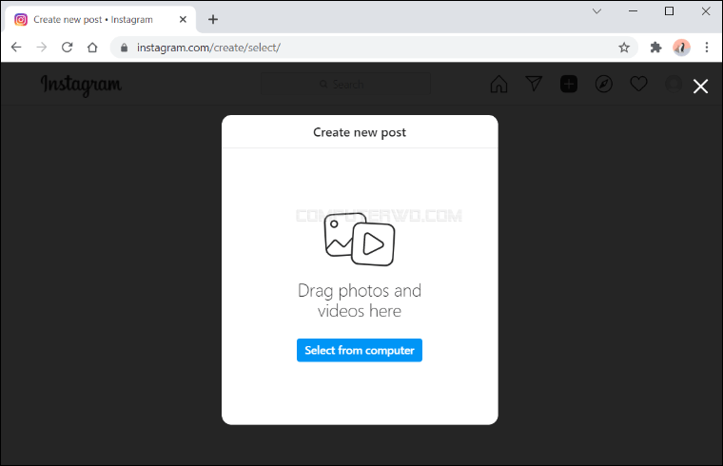View site security lock icon
The width and height of the screenshot is (723, 466).
tap(124, 48)
